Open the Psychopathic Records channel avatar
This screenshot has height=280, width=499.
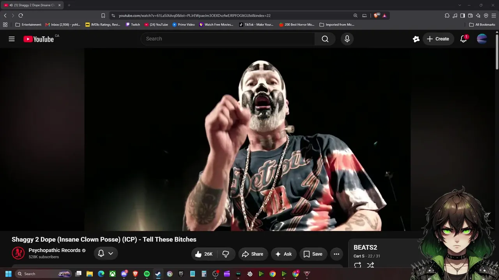click(x=18, y=253)
